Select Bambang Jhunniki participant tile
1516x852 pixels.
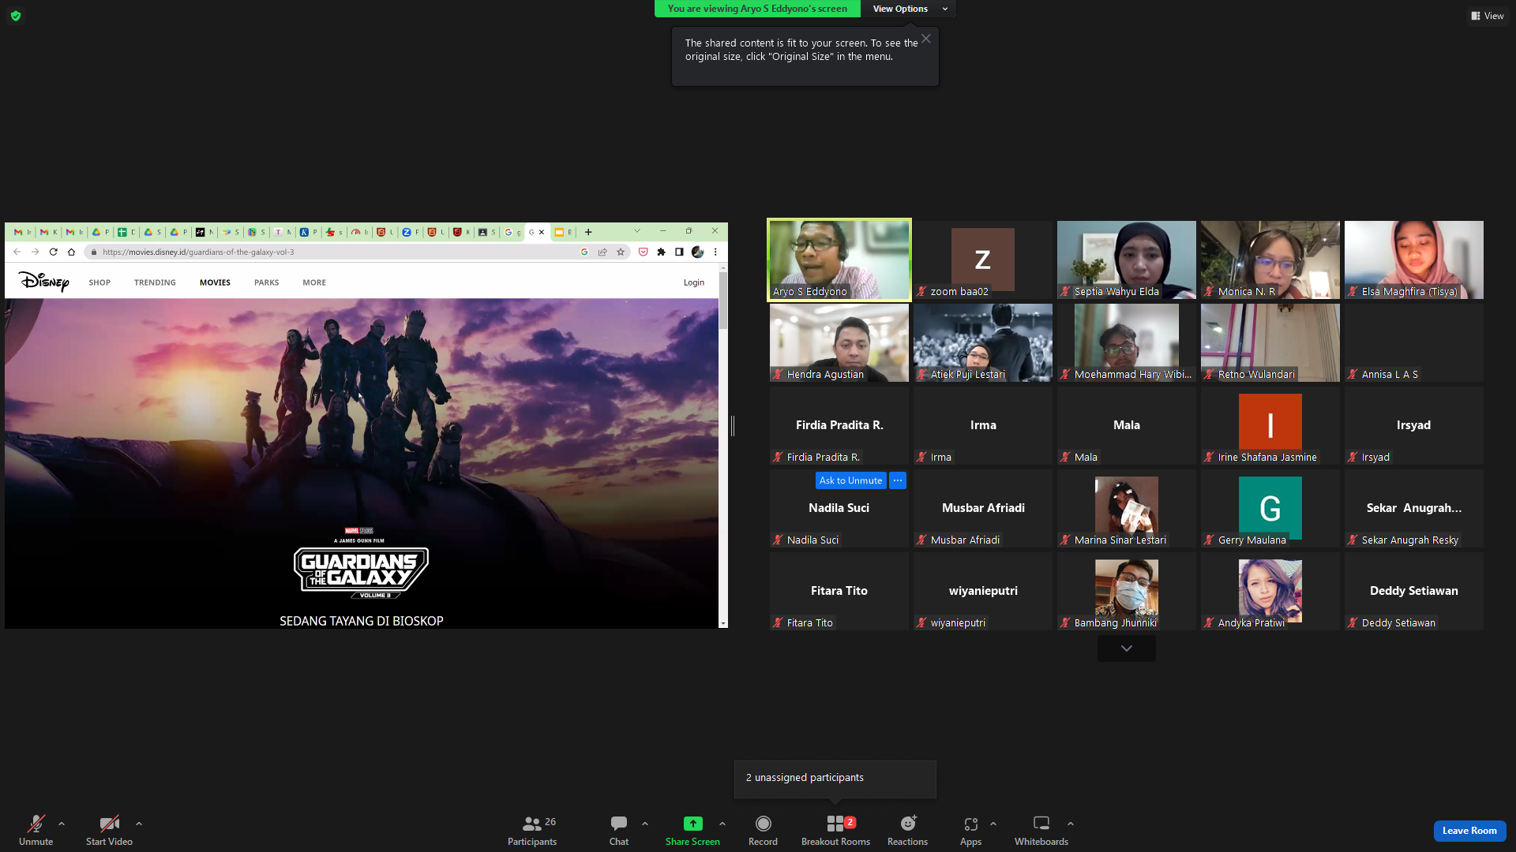tap(1127, 591)
